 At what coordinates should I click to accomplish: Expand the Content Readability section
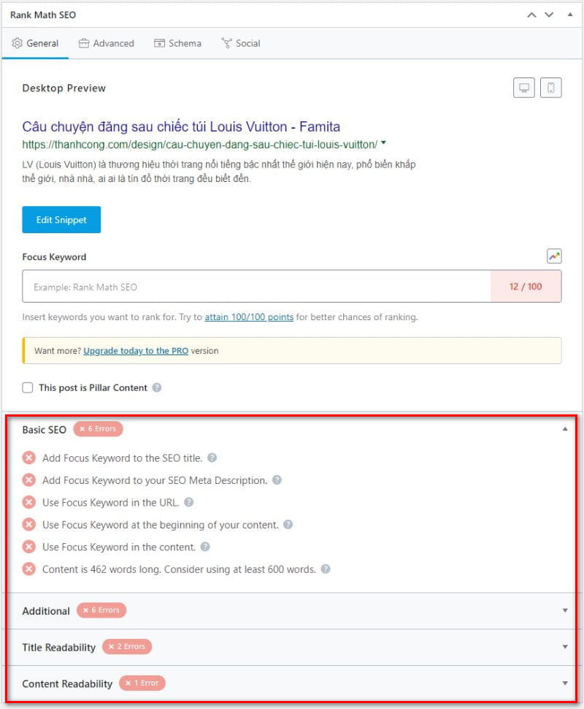[565, 683]
